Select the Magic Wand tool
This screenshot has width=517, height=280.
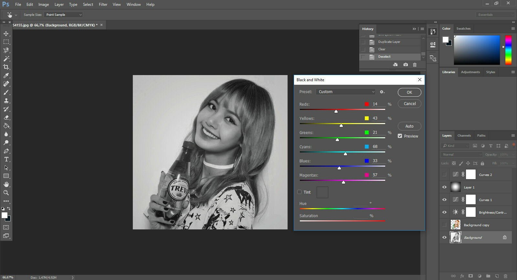6,59
